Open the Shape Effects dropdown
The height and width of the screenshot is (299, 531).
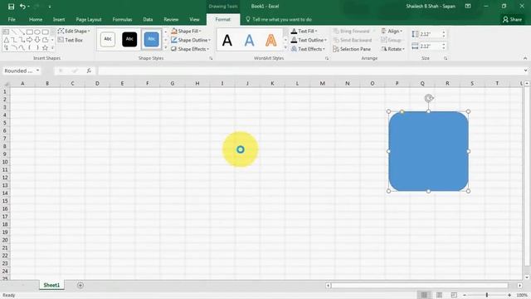[x=190, y=49]
